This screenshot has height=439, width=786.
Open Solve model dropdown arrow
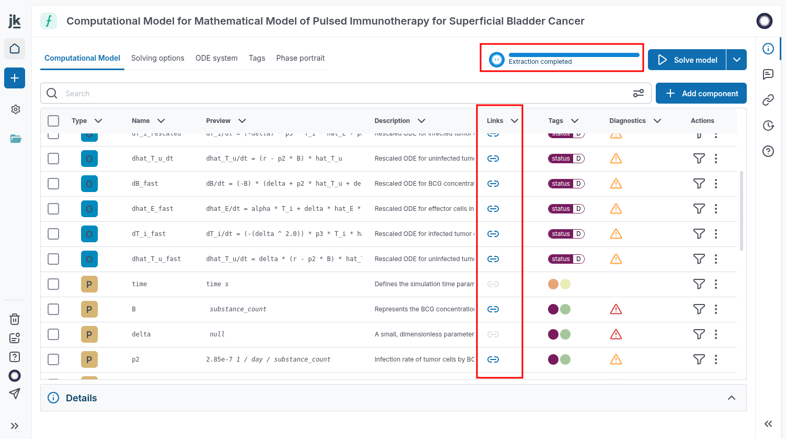[x=736, y=60]
